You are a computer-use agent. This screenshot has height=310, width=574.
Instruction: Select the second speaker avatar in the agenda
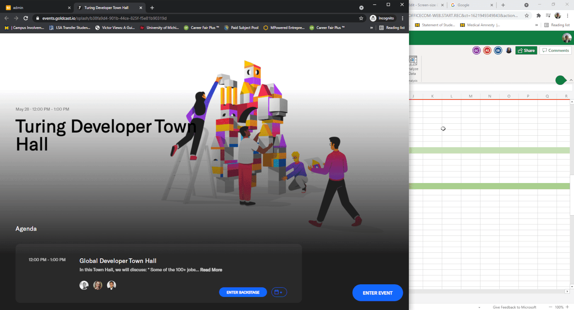98,285
